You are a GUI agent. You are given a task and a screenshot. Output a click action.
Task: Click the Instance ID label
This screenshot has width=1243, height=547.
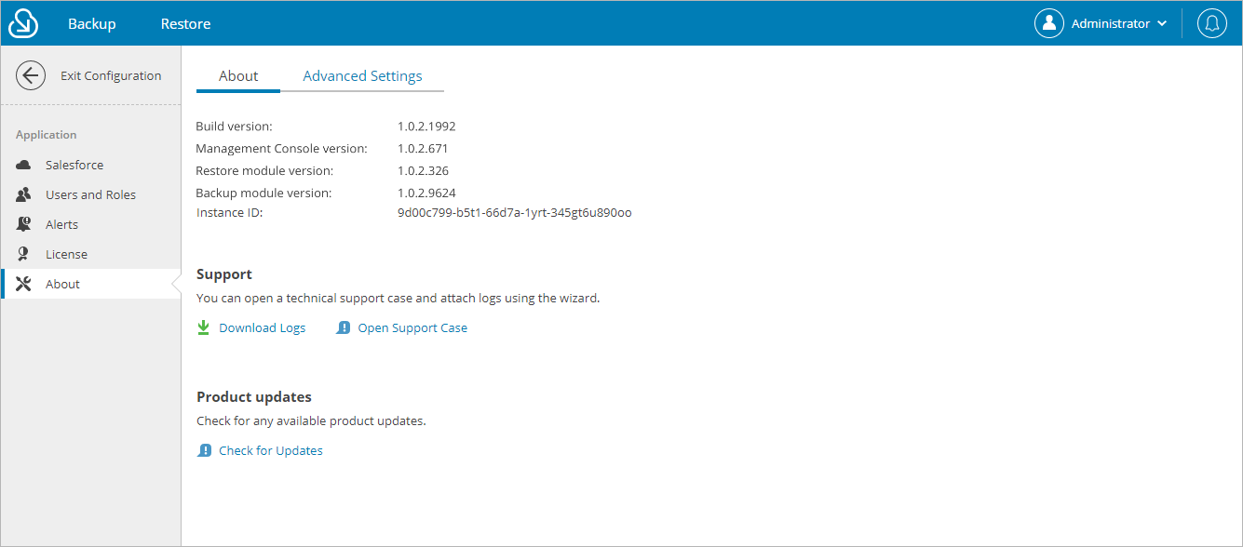point(230,212)
